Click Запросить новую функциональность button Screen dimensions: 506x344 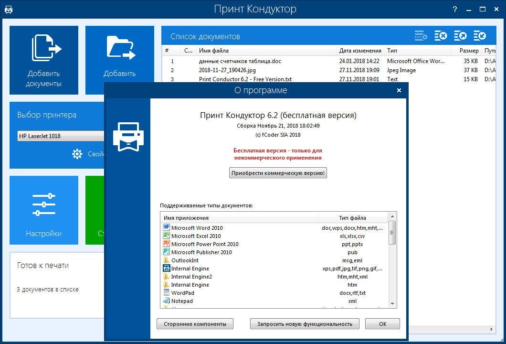(x=305, y=323)
